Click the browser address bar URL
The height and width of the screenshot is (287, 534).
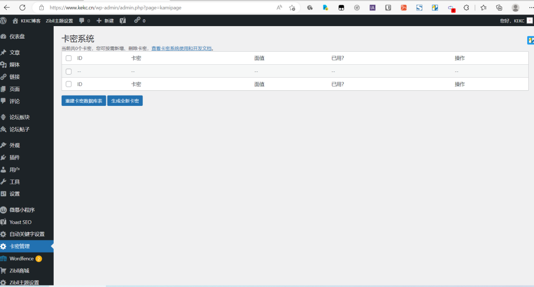click(115, 7)
